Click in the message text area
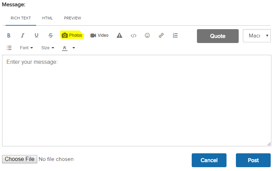 (x=136, y=101)
